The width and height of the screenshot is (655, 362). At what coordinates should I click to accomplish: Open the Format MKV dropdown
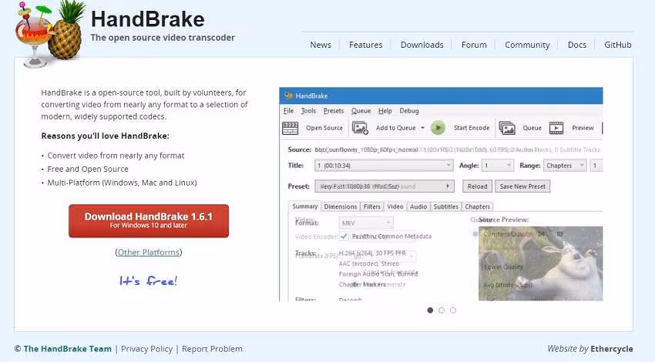[366, 223]
